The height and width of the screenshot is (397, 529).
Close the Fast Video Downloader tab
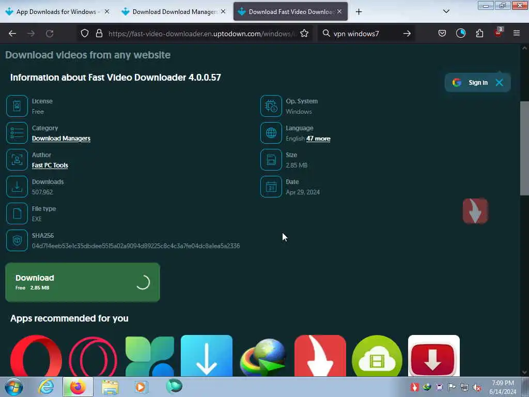[339, 11]
